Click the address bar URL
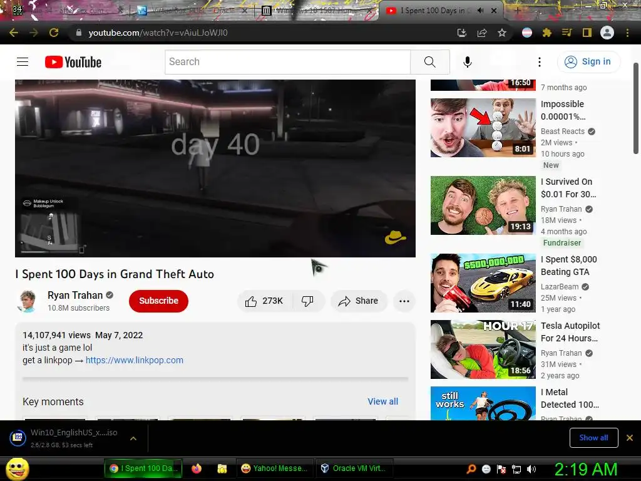The width and height of the screenshot is (641, 481). tap(158, 33)
